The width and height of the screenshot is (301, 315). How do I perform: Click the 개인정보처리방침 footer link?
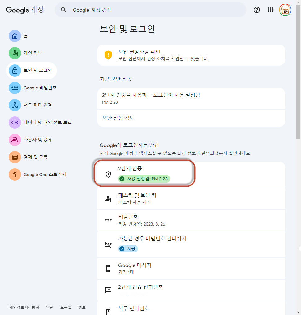[x=24, y=307]
